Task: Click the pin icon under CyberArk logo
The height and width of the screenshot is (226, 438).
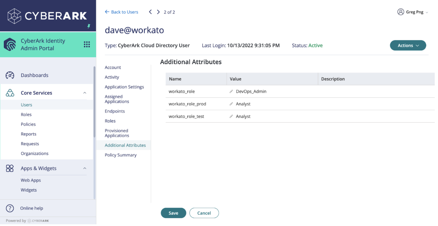Action: [x=89, y=26]
